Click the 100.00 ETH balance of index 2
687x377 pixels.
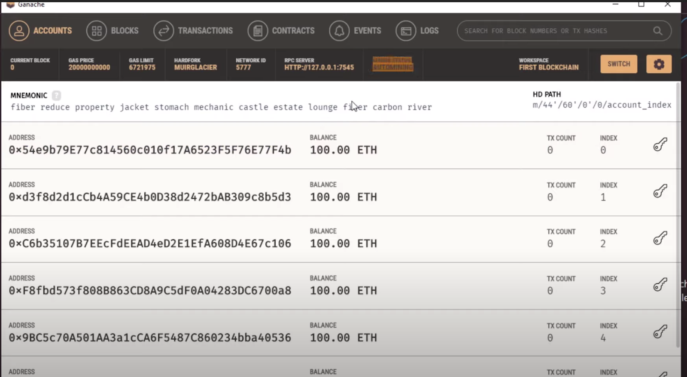click(x=343, y=243)
